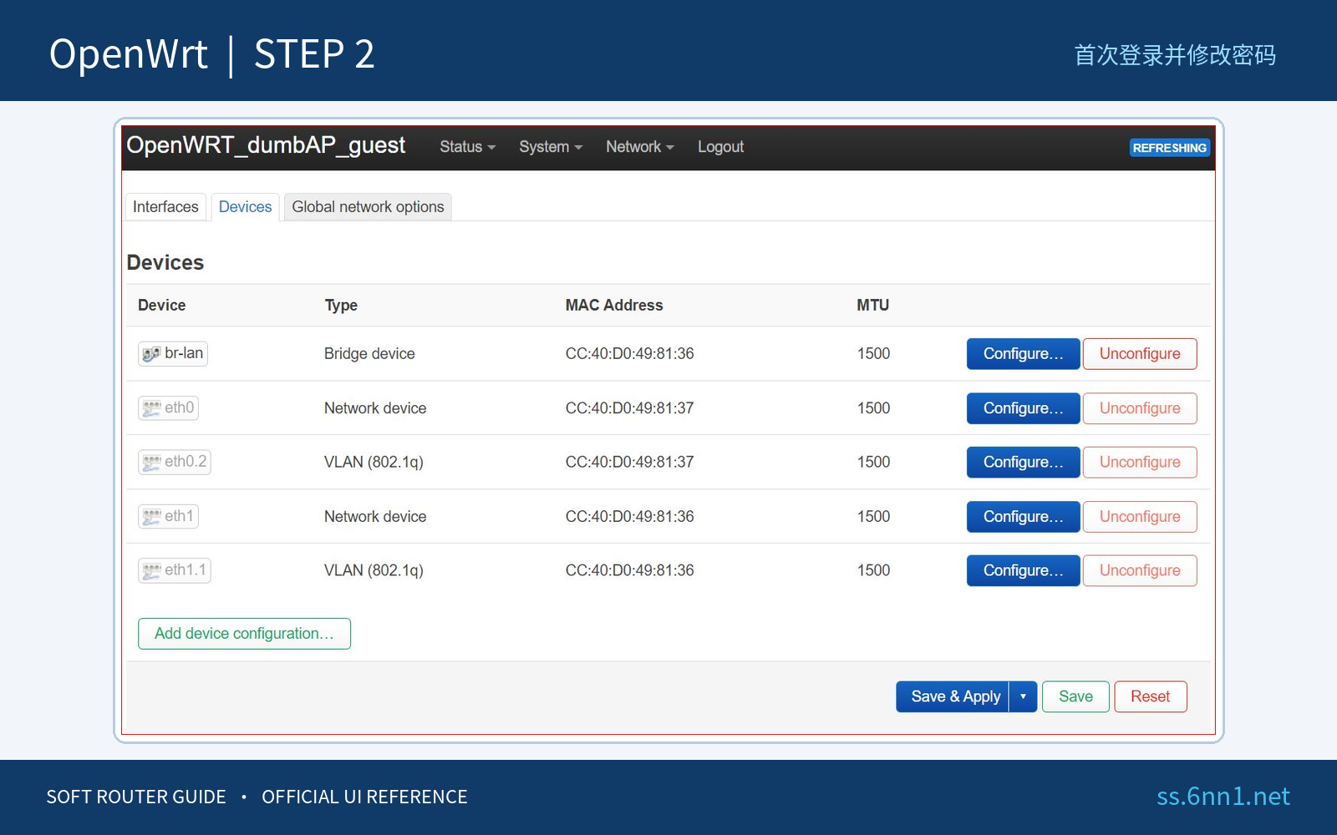The image size is (1337, 835).
Task: Click the MTU value of eth0.2
Action: pyautogui.click(x=873, y=463)
